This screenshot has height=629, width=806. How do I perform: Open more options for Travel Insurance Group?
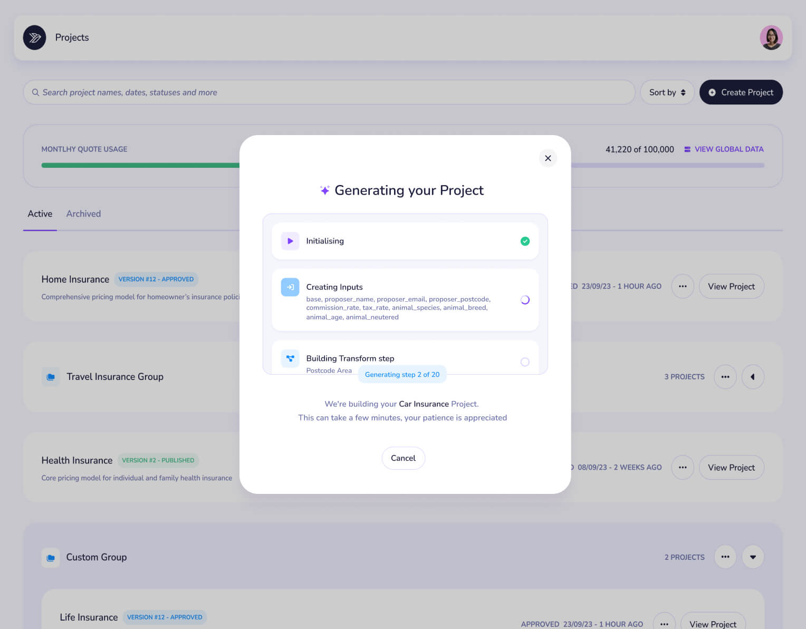point(725,377)
